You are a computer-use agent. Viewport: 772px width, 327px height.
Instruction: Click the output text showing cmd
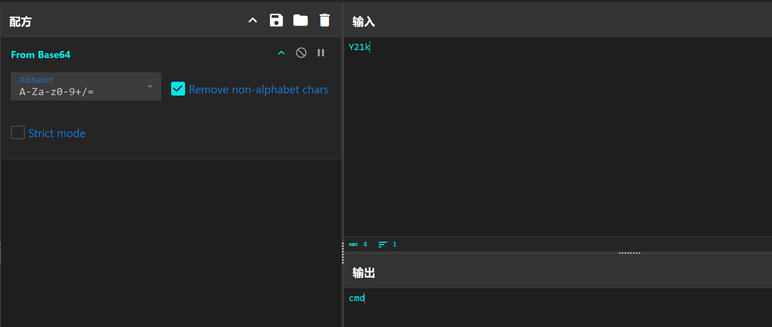point(356,298)
